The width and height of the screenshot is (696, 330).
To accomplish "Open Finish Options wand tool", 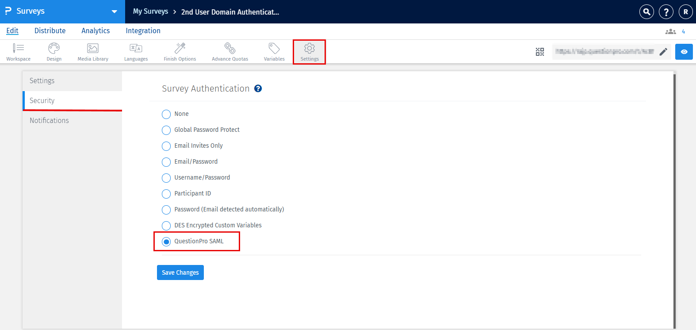I will tap(180, 52).
